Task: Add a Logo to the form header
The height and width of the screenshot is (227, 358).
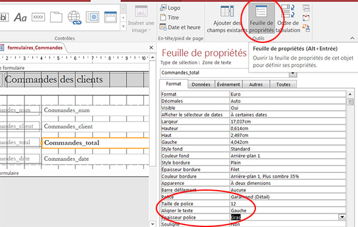Action: (170, 8)
